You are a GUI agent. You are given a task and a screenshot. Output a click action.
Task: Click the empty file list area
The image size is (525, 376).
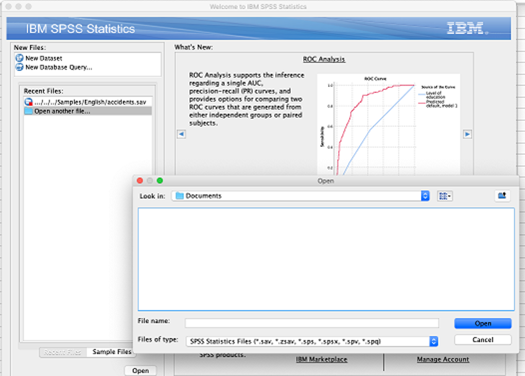coord(326,259)
